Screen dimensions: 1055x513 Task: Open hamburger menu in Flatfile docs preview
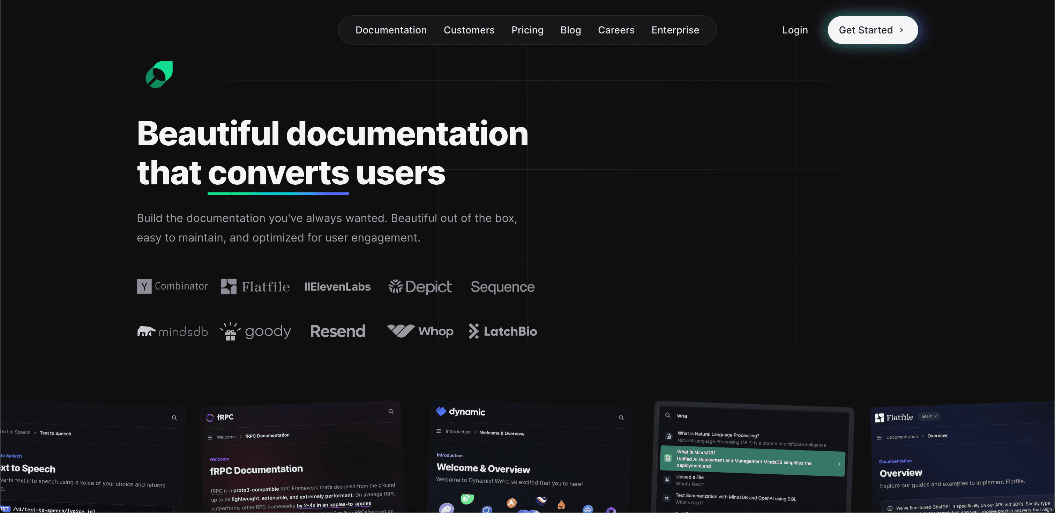pyautogui.click(x=879, y=437)
